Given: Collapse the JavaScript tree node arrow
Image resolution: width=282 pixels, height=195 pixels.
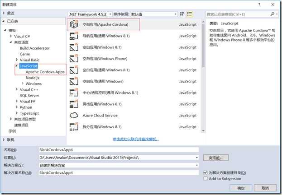Looking at the screenshot, I should click(17, 66).
